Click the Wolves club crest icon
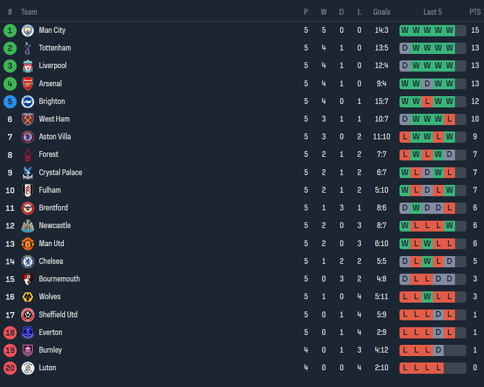 pos(27,297)
